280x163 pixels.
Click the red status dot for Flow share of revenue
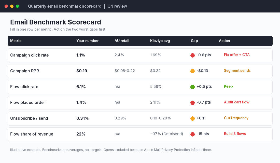192,134
